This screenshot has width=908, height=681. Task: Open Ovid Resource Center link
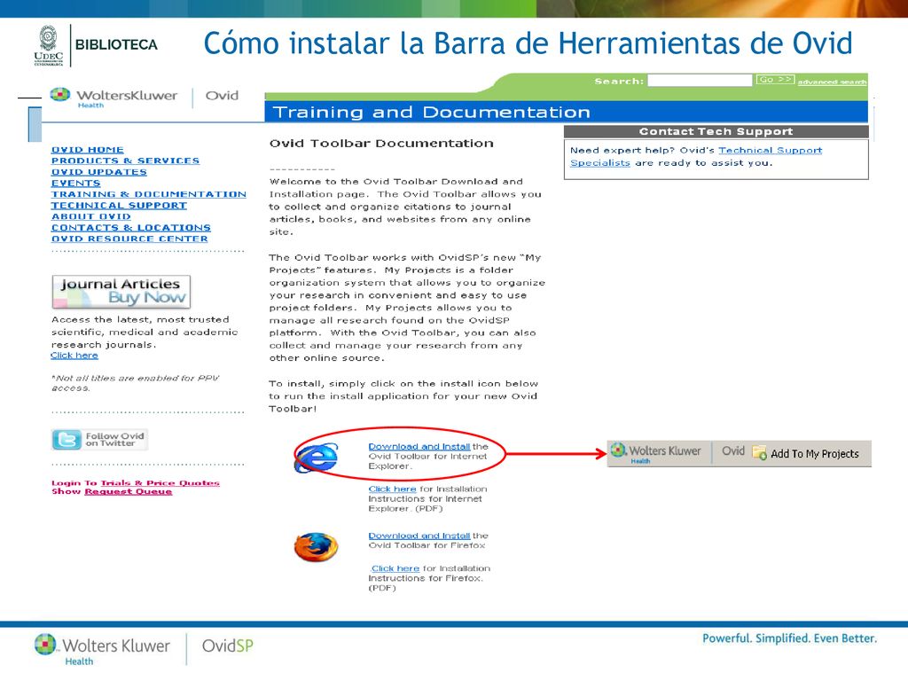(x=129, y=239)
